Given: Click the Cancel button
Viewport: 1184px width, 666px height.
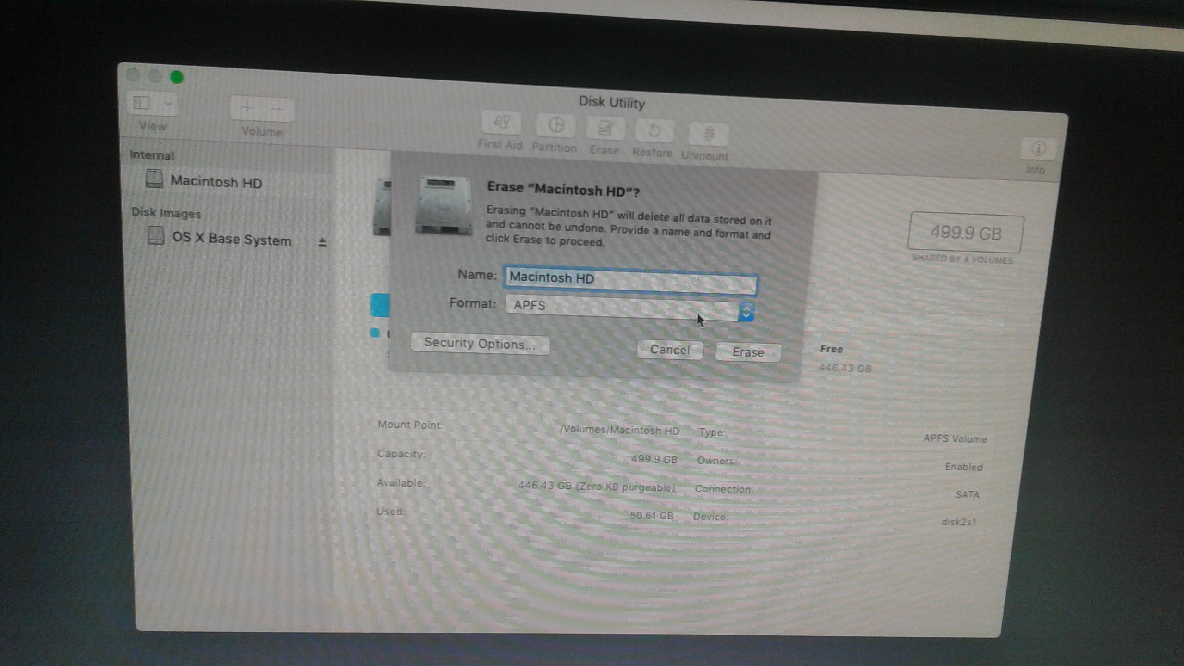Looking at the screenshot, I should 669,351.
